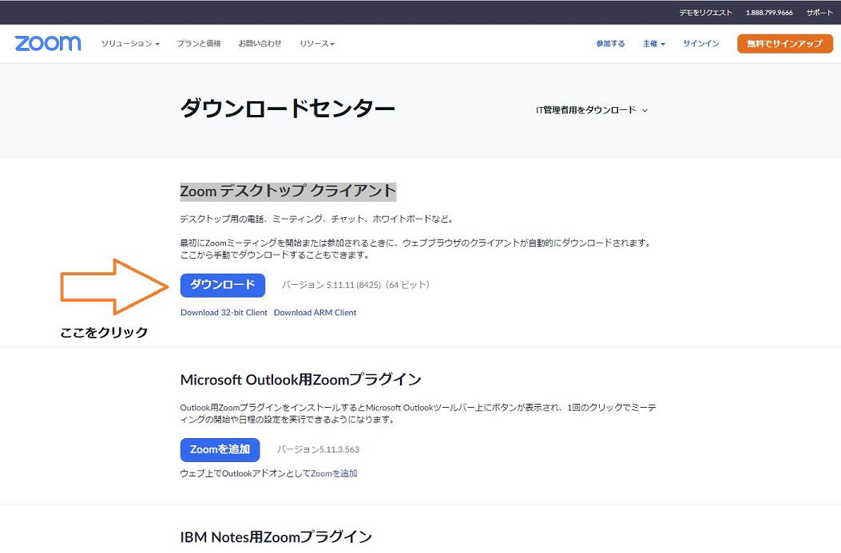The width and height of the screenshot is (841, 553).
Task: Click the Download 32-bit Client link
Action: pos(224,312)
